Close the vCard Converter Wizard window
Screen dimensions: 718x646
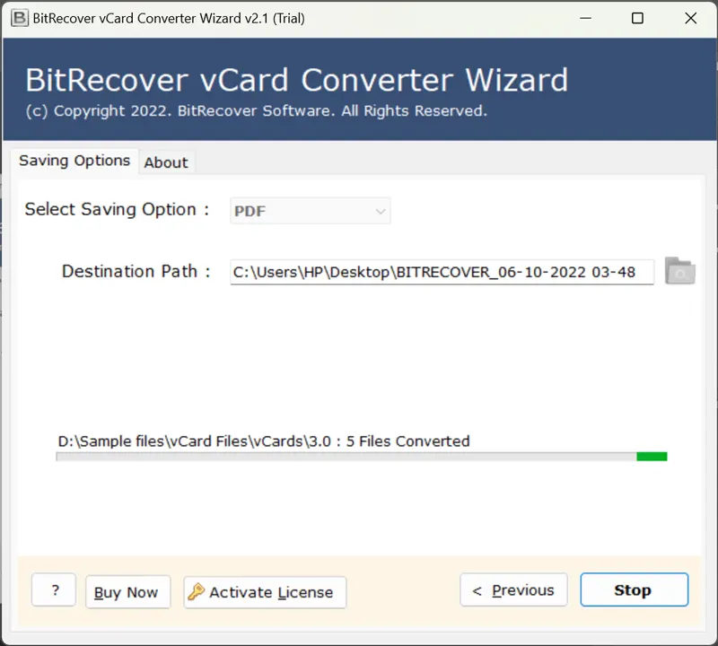[690, 18]
